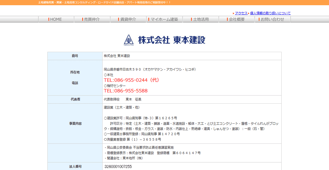Open the 個人情報の取り扱いについて link

(270, 13)
